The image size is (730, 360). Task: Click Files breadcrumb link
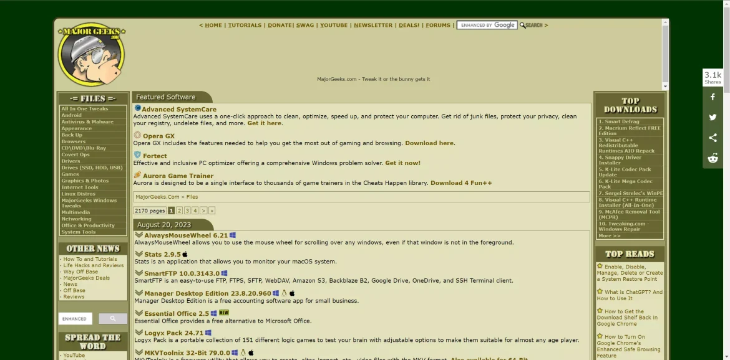tap(192, 196)
